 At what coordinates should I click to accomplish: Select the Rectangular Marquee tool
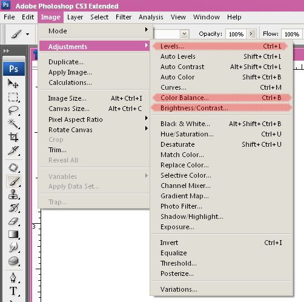coord(13,98)
